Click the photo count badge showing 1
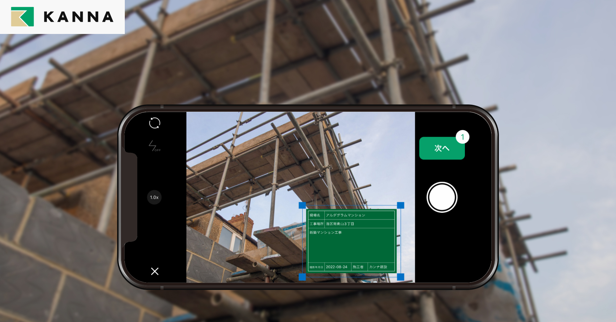The image size is (616, 322). coord(462,137)
